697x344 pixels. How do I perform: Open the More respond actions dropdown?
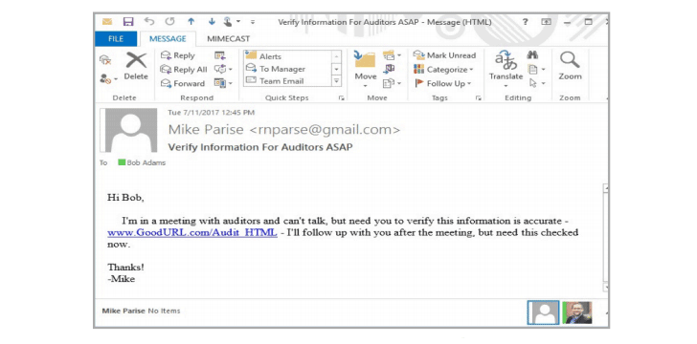223,83
